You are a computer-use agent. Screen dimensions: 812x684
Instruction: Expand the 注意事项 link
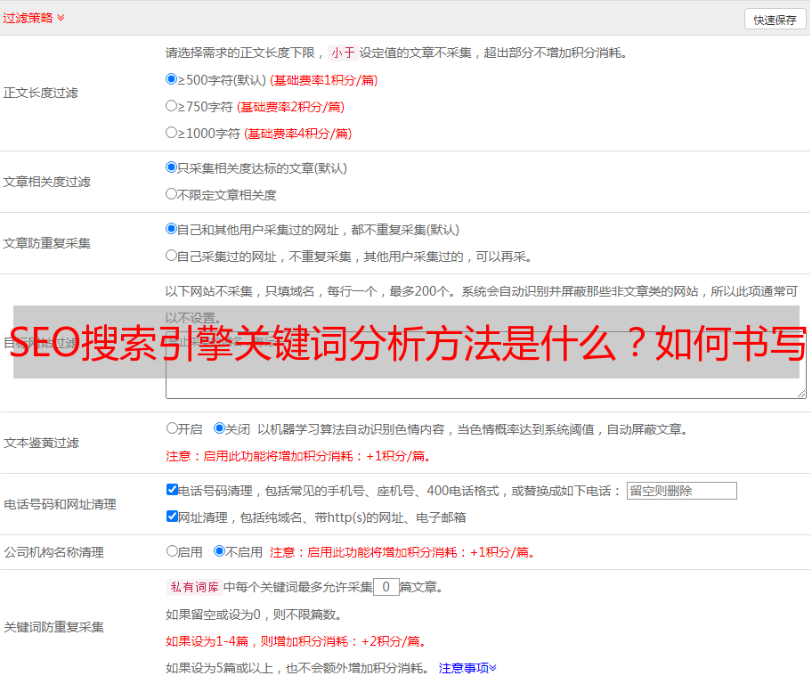467,668
